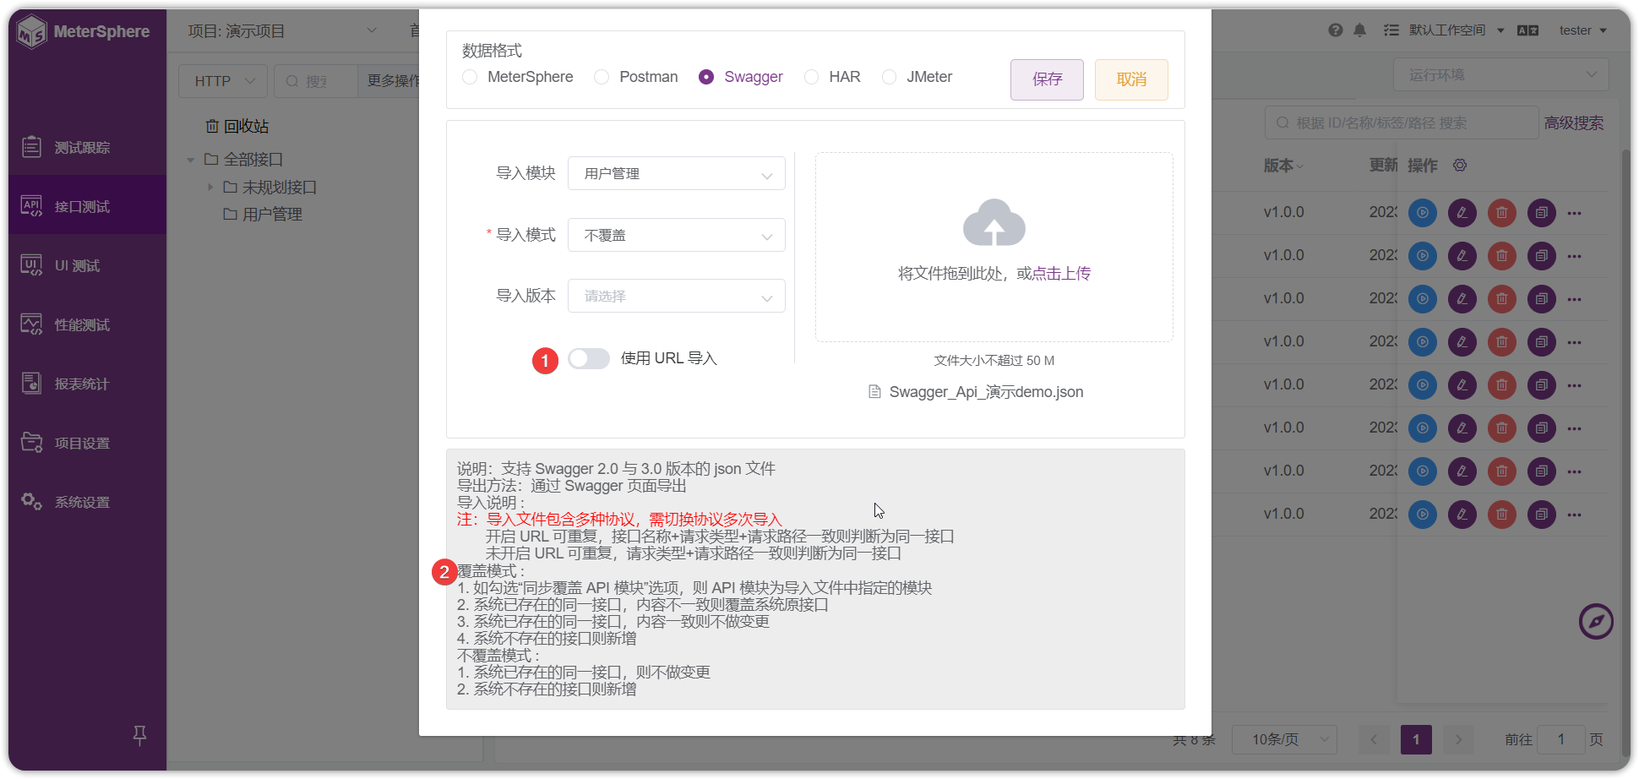Open UI 测试 in the sidebar
The height and width of the screenshot is (779, 1639).
(x=87, y=265)
